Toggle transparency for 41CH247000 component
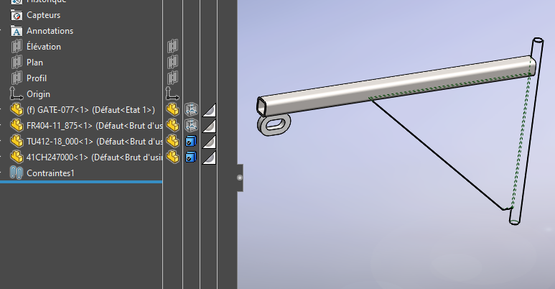 pos(209,157)
